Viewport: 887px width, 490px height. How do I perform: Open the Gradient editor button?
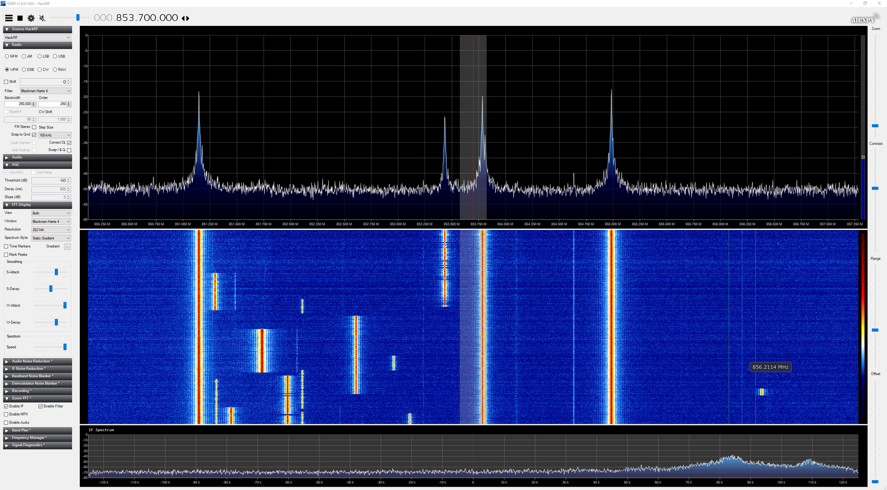pyautogui.click(x=67, y=247)
